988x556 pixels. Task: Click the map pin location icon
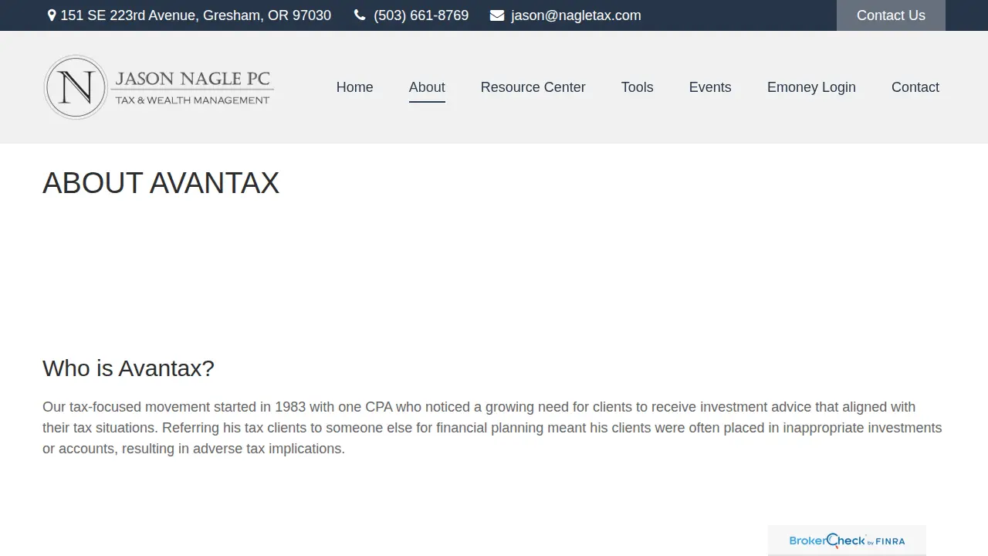(52, 15)
